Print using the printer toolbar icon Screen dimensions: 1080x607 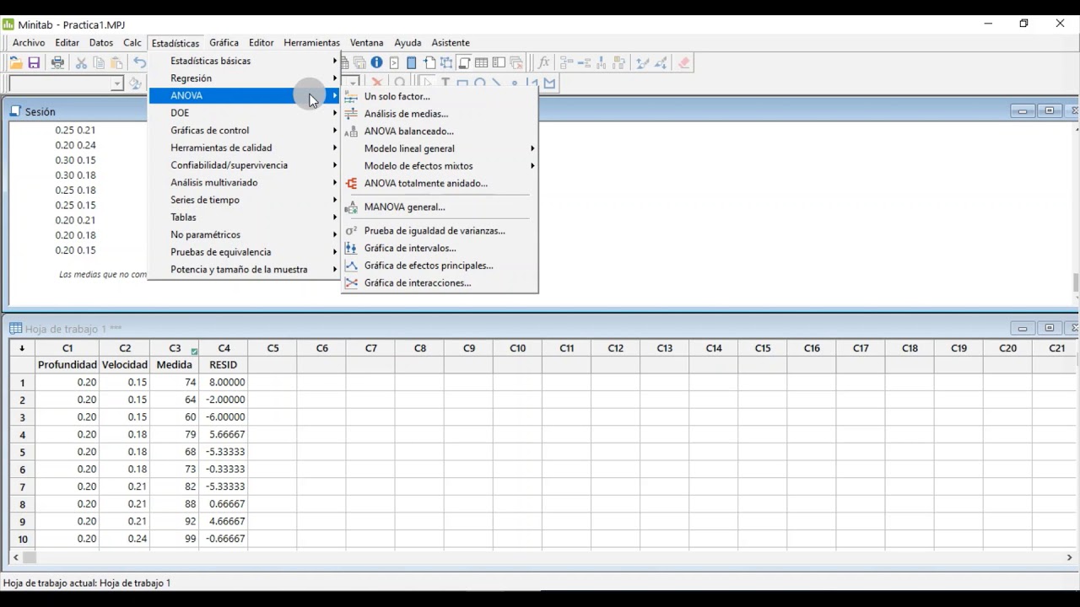tap(57, 63)
